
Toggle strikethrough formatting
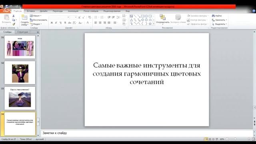point(70,23)
